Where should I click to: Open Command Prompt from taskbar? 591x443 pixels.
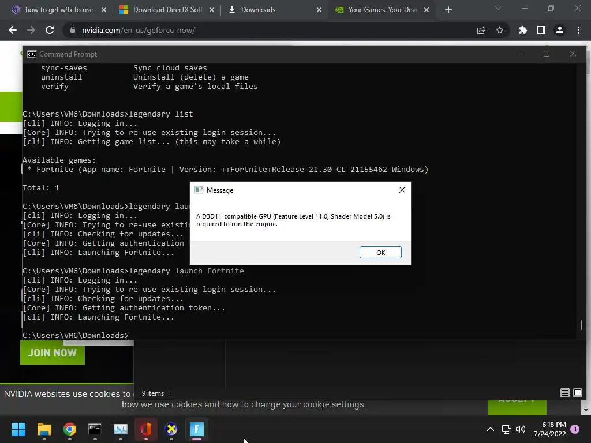tap(95, 429)
